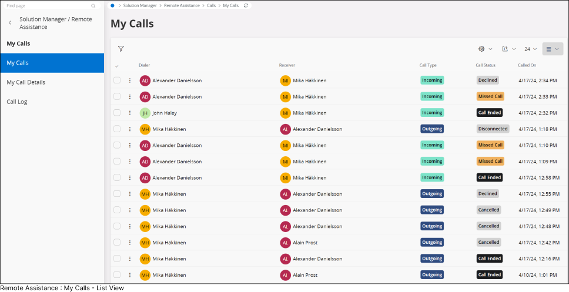Check the box for the John Haley row
The height and width of the screenshot is (292, 569).
pos(117,113)
